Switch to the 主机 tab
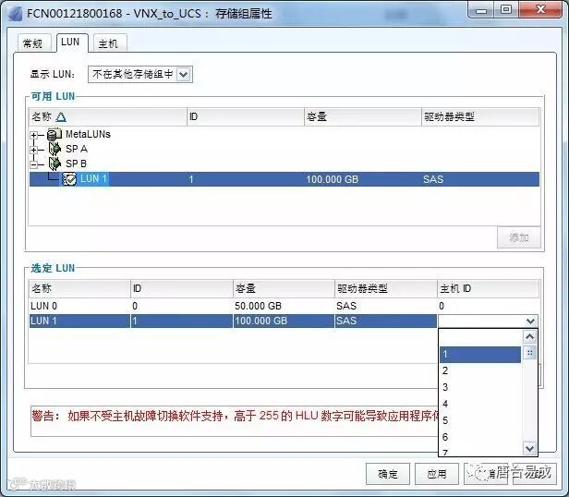The height and width of the screenshot is (497, 569). pos(108,43)
